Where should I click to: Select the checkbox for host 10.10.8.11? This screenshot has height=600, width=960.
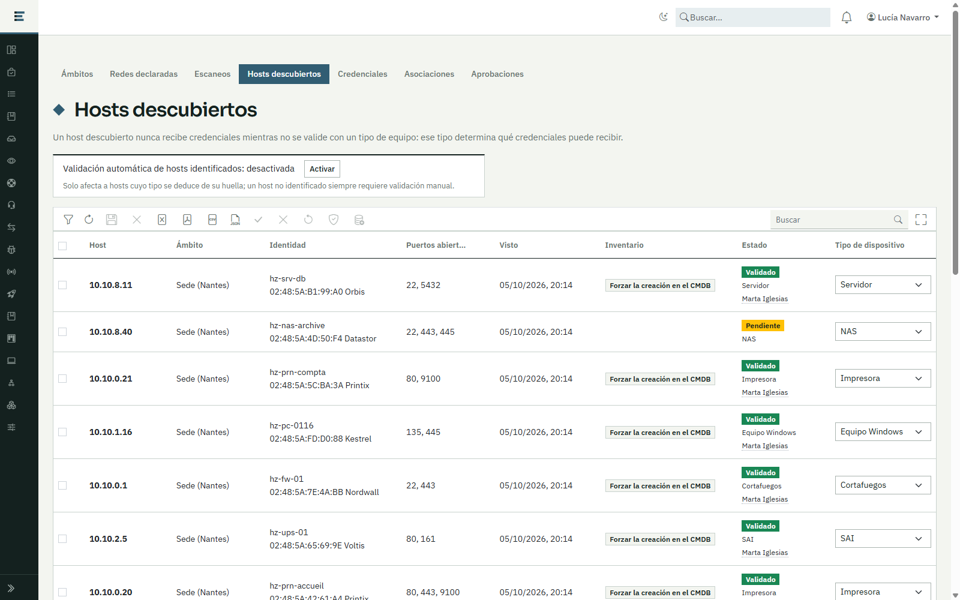pos(62,285)
